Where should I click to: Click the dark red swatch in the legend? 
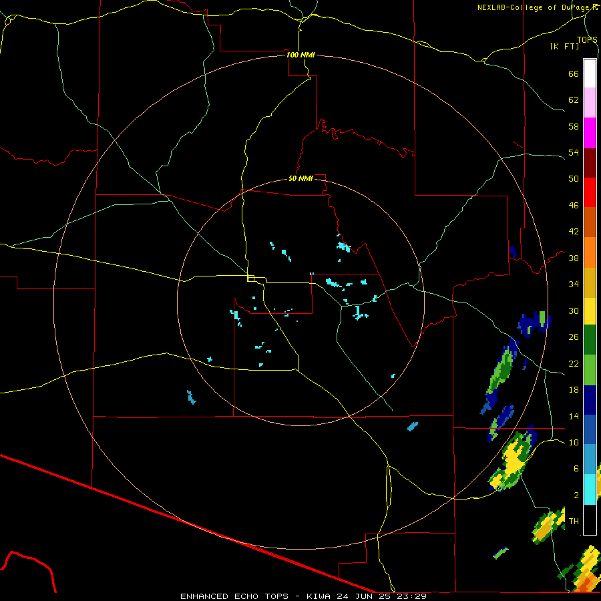(590, 163)
